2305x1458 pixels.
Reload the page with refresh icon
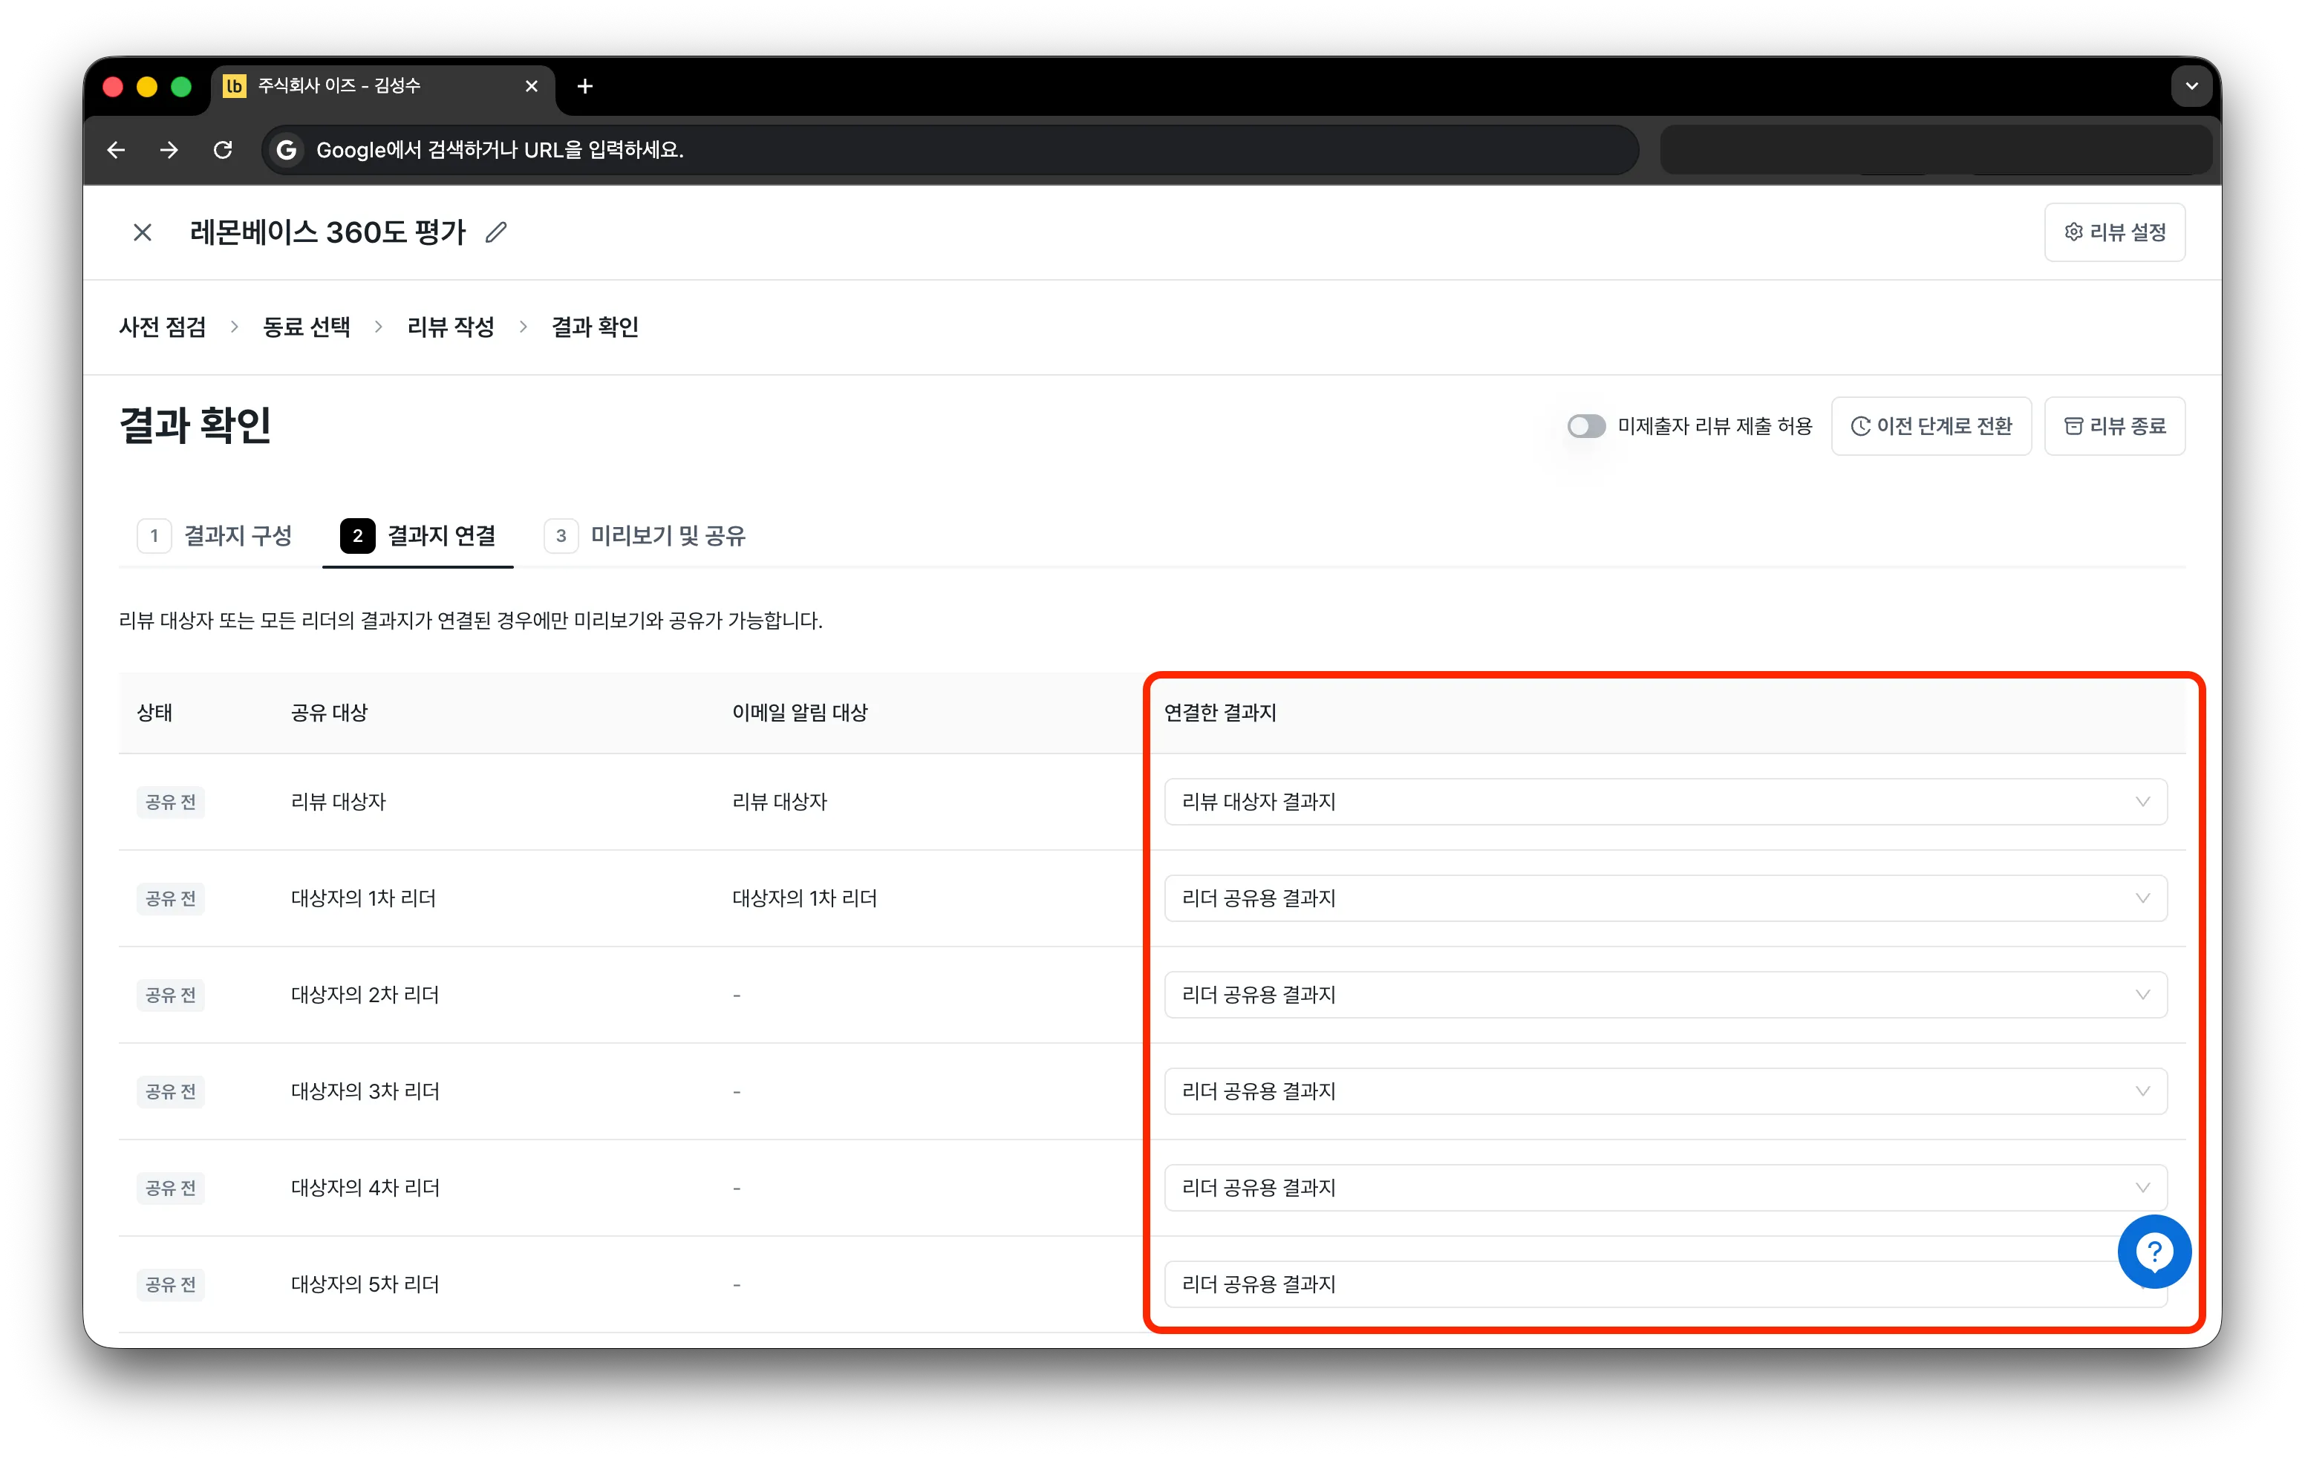tap(222, 150)
